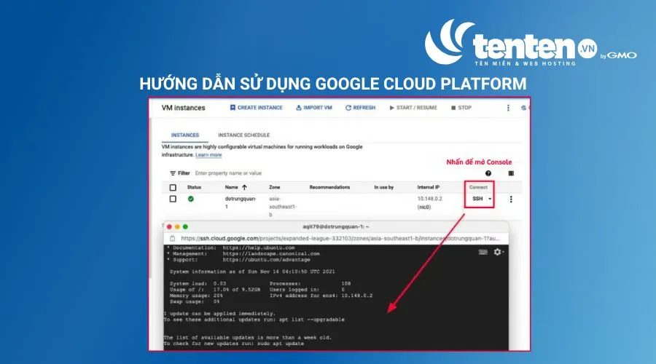Screen dimensions: 656x364
Task: Open the SSH terminal keyboard icon
Action: tap(483, 252)
